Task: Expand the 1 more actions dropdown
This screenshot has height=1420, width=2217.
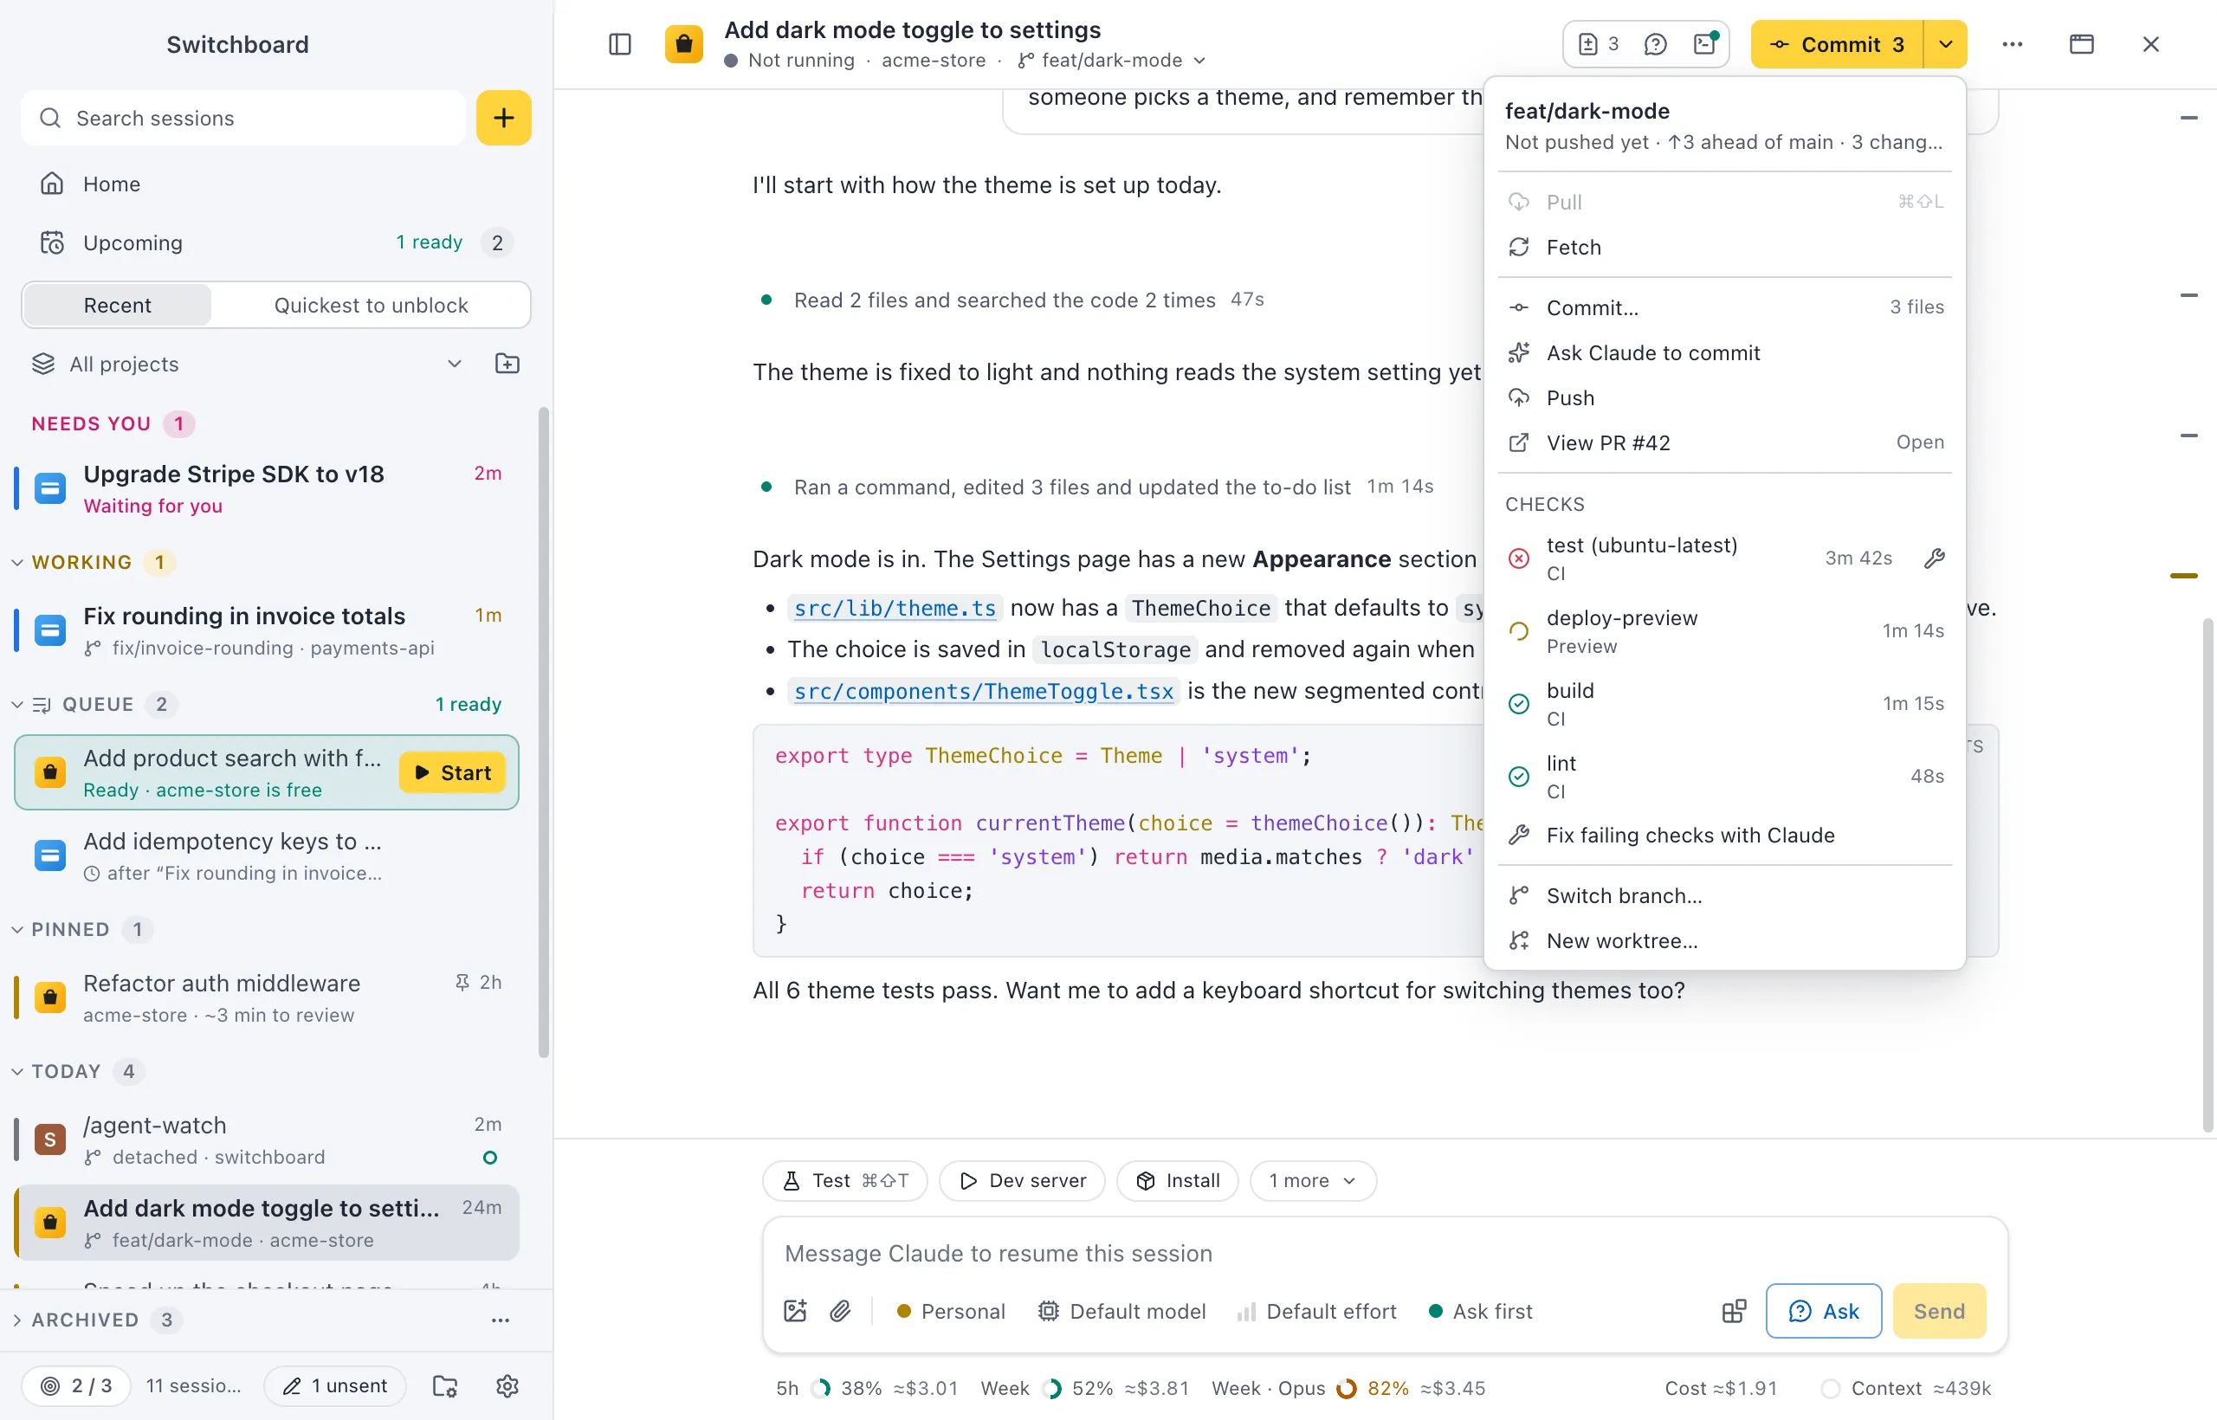Action: point(1312,1181)
